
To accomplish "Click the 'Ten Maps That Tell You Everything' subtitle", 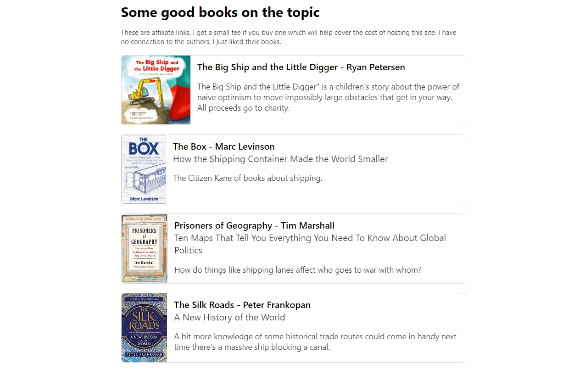I will 310,238.
